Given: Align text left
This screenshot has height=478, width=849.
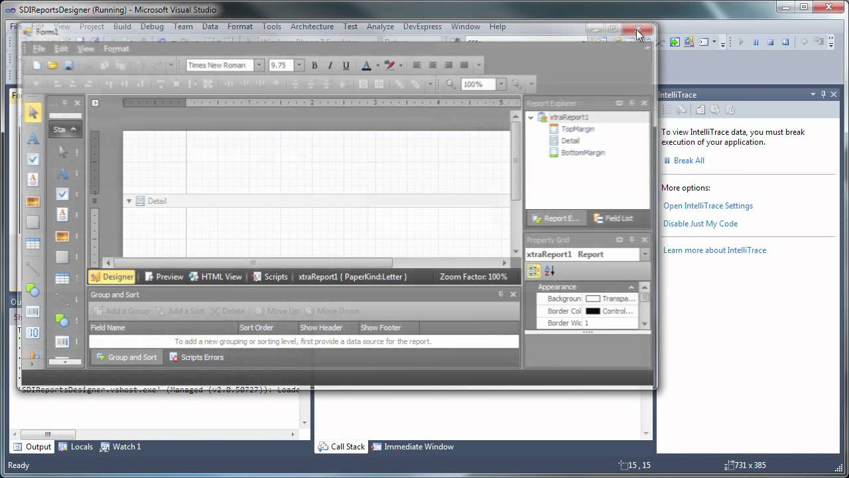Looking at the screenshot, I should click(x=417, y=65).
